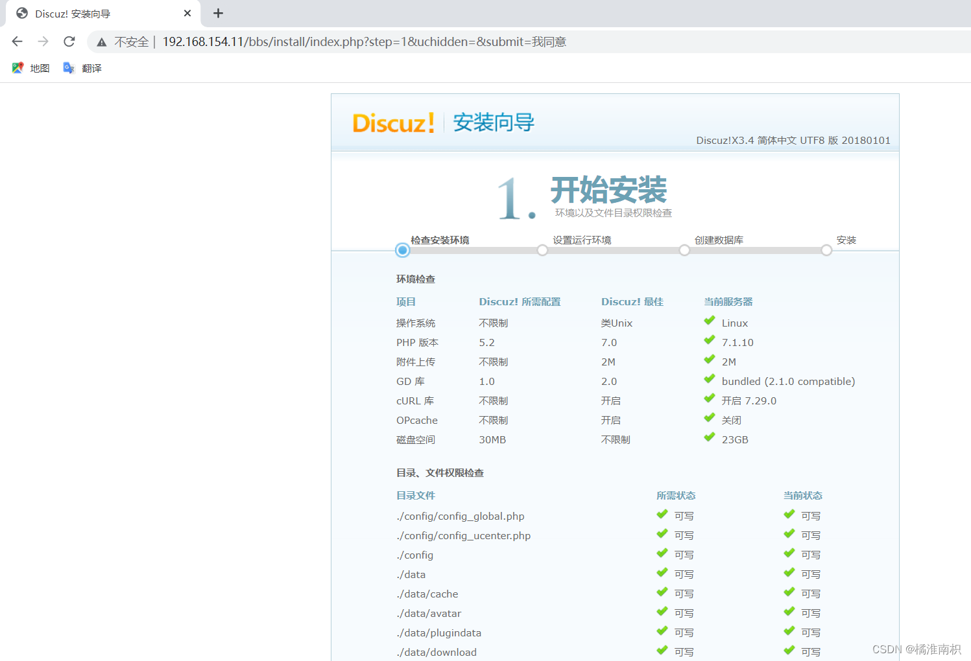Click the 环境检查 section title
The image size is (971, 661).
pyautogui.click(x=416, y=279)
